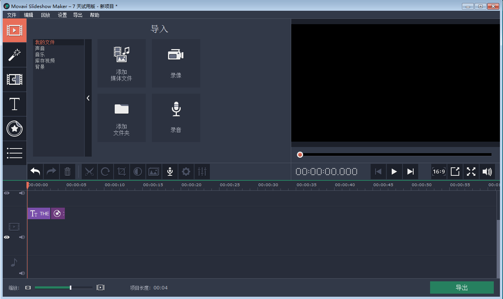The width and height of the screenshot is (503, 299).
Task: Skip to the previous frame
Action: click(378, 172)
